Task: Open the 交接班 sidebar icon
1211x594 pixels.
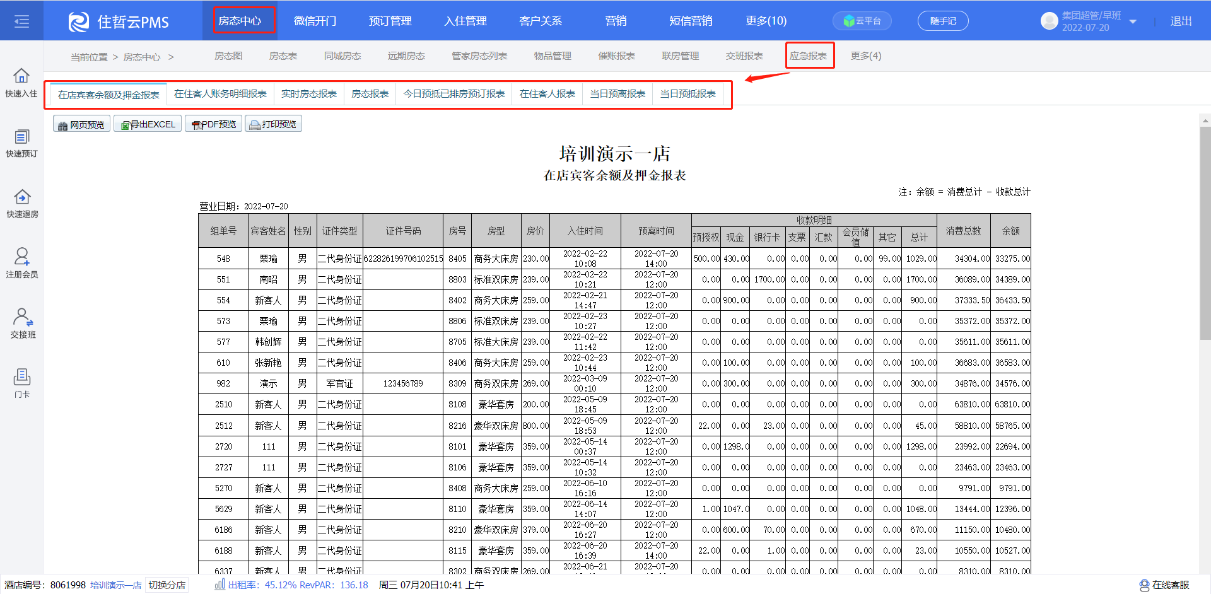Action: pyautogui.click(x=23, y=323)
